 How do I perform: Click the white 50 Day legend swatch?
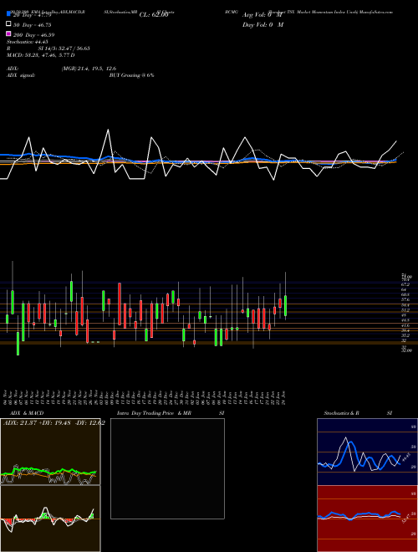click(8, 24)
